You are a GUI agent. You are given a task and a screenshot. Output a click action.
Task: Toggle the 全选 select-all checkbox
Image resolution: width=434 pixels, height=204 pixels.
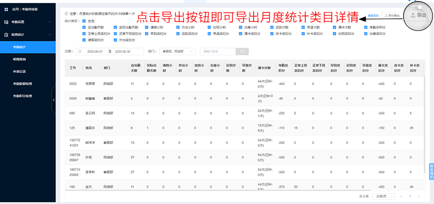84,21
